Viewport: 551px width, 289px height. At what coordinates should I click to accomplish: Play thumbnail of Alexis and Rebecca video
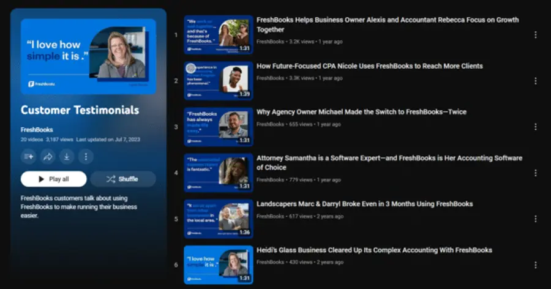point(219,35)
